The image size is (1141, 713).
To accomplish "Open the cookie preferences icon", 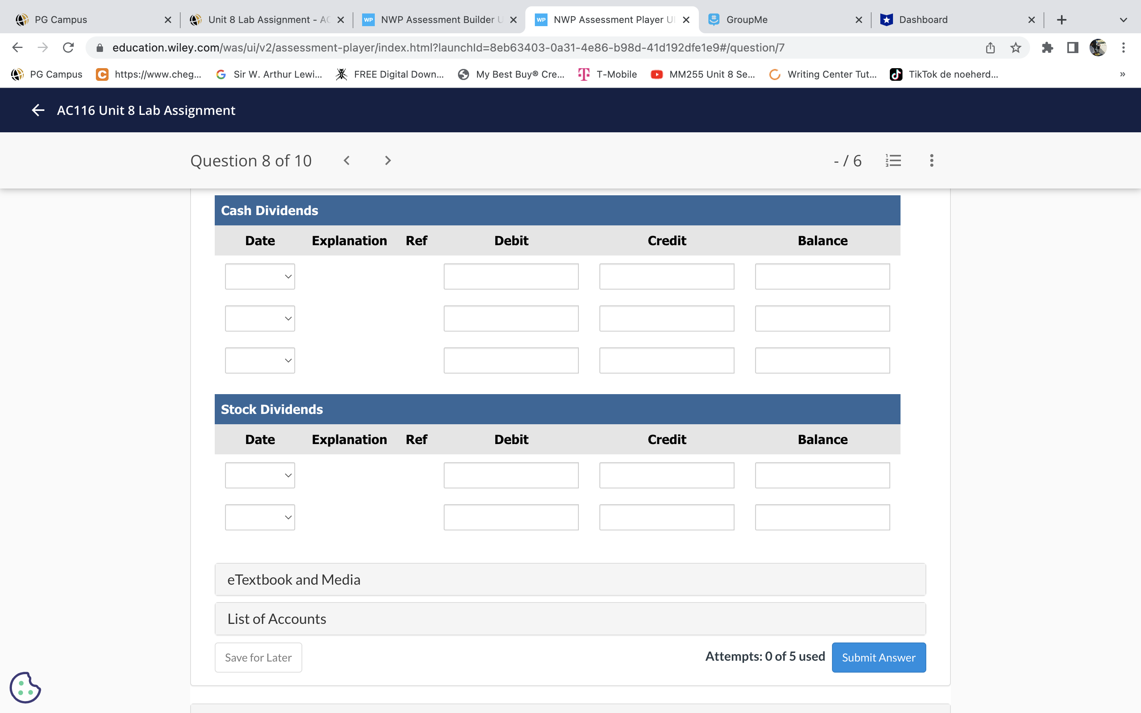I will (x=25, y=687).
